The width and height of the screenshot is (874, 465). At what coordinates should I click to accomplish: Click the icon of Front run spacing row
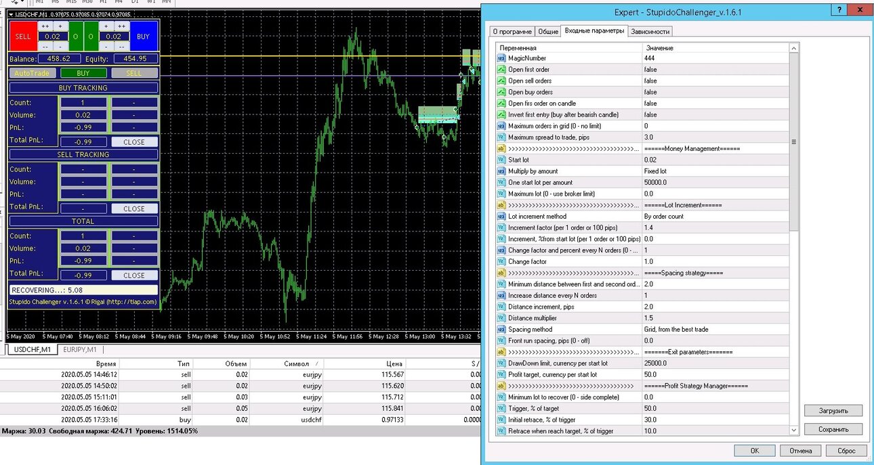(501, 340)
